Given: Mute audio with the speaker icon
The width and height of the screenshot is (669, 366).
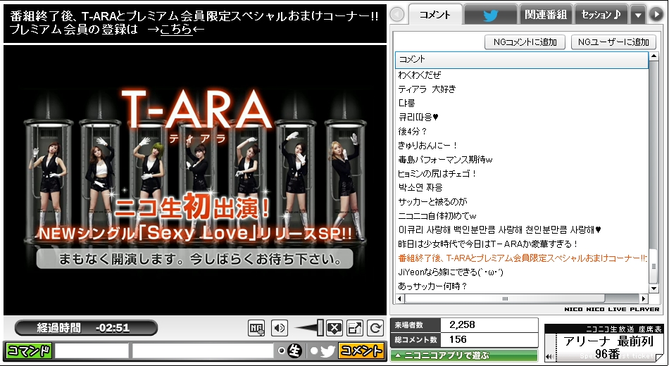Looking at the screenshot, I should click(280, 327).
